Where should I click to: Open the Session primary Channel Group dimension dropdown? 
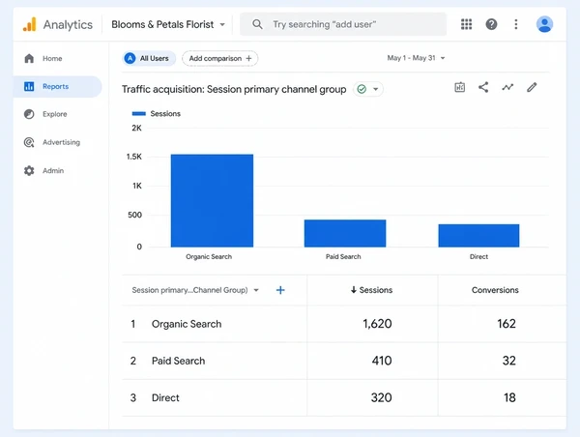(x=195, y=290)
